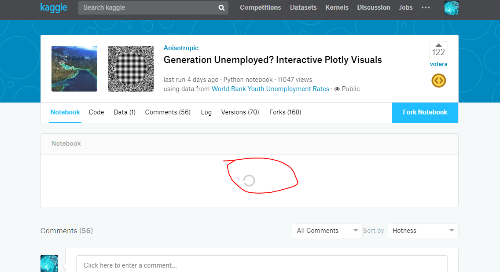Click the notebook cover thumbnail image
The image size is (500, 272).
tap(74, 69)
